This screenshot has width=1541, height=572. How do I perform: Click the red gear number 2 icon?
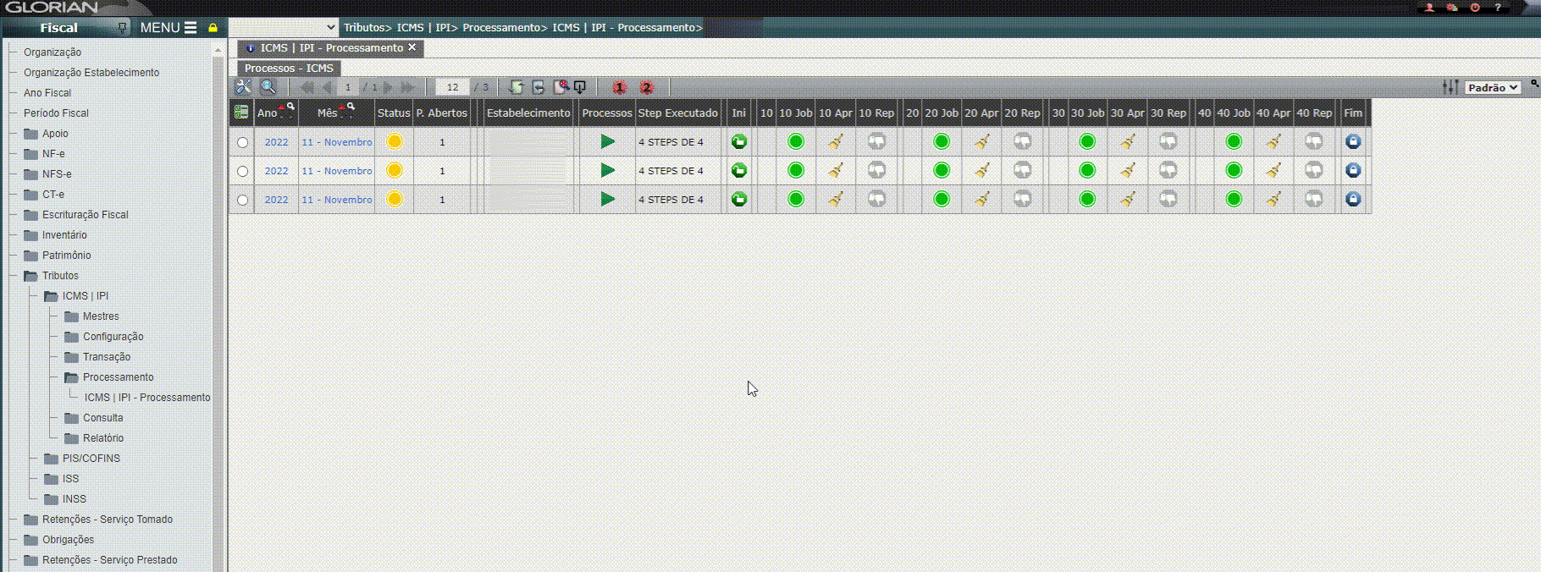pos(646,87)
